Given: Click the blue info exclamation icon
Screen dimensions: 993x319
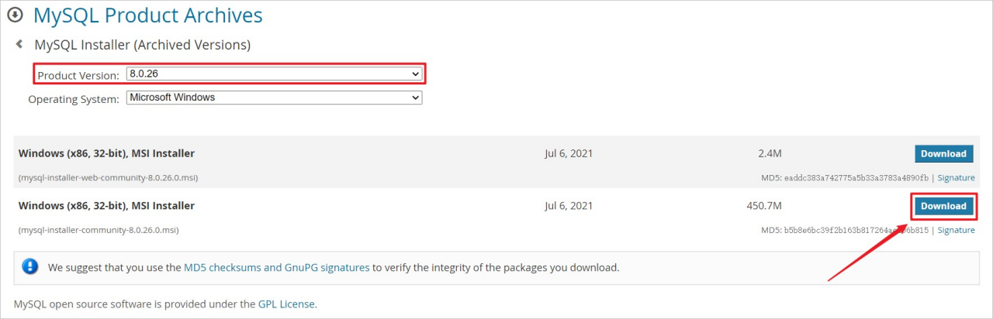Looking at the screenshot, I should (30, 267).
